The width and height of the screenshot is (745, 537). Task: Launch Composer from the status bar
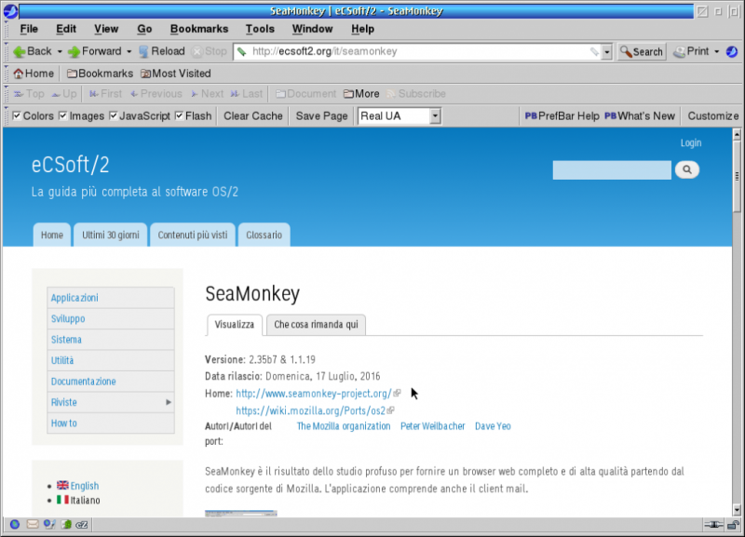[49, 525]
